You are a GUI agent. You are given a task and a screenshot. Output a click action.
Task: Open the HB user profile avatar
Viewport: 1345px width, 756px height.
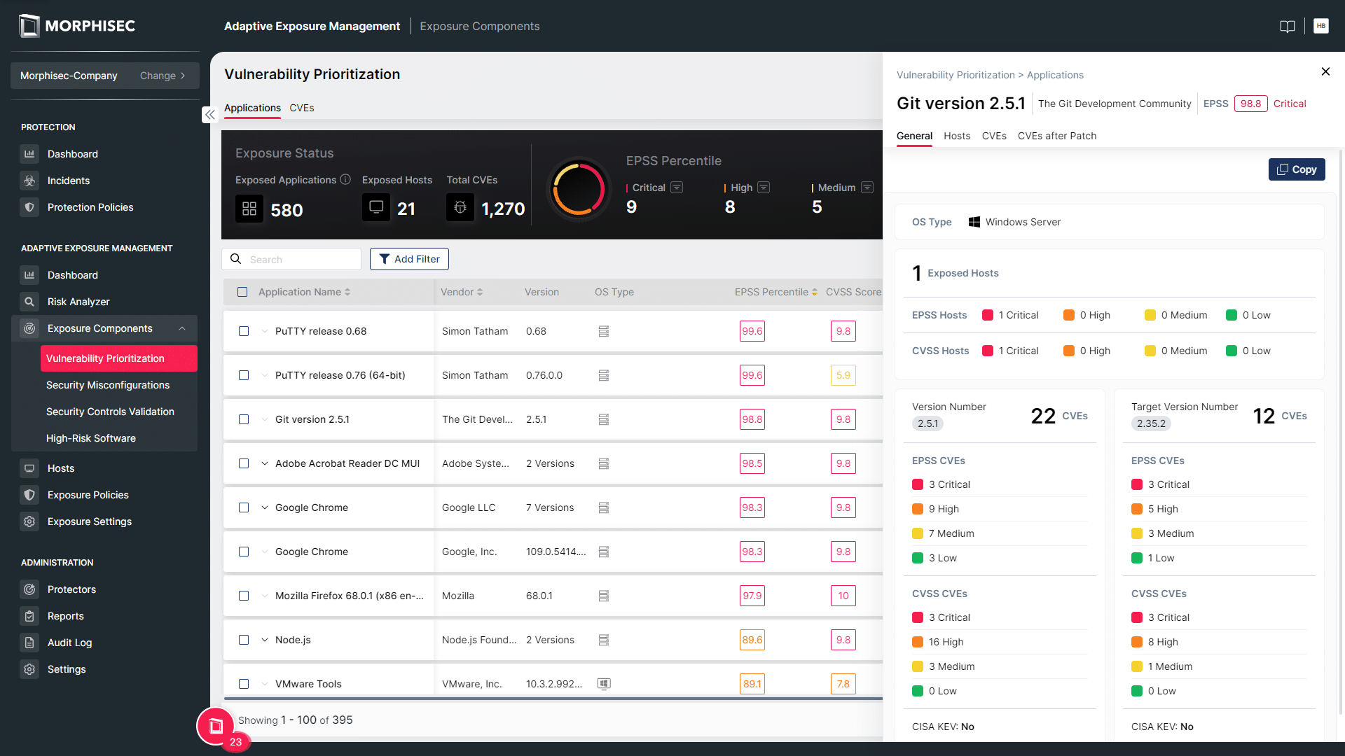click(1321, 26)
